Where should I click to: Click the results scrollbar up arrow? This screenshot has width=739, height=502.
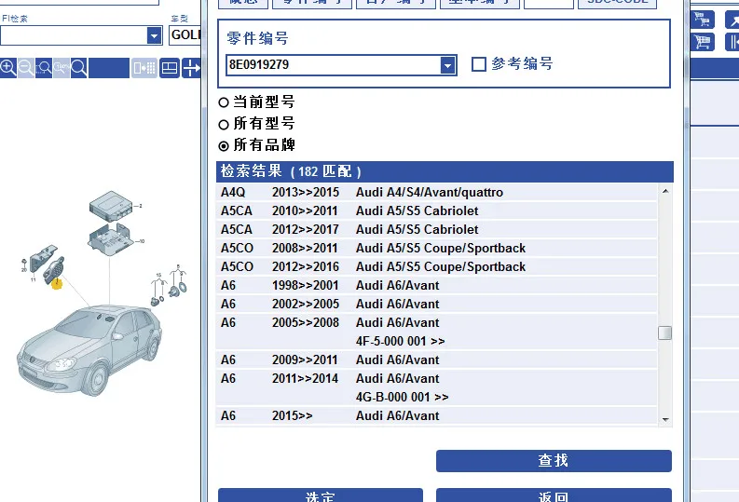pyautogui.click(x=665, y=191)
